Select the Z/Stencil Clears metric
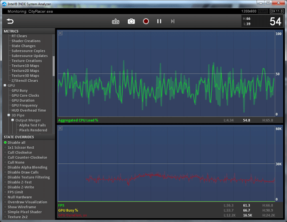 [25, 81]
